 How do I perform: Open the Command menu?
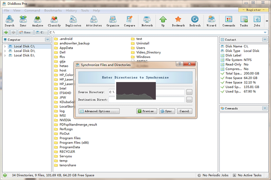32,10
